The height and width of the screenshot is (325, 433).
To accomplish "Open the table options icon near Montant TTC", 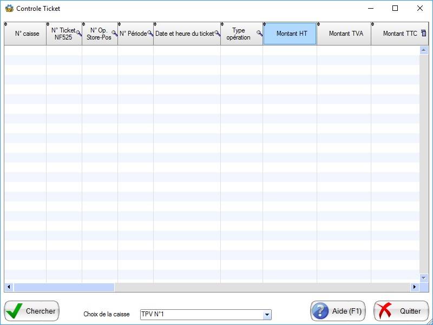I will pos(423,34).
